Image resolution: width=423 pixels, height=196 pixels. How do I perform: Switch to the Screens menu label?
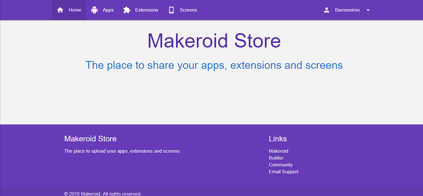click(188, 10)
